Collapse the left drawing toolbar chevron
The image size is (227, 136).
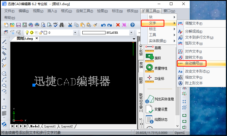(x=4, y=118)
